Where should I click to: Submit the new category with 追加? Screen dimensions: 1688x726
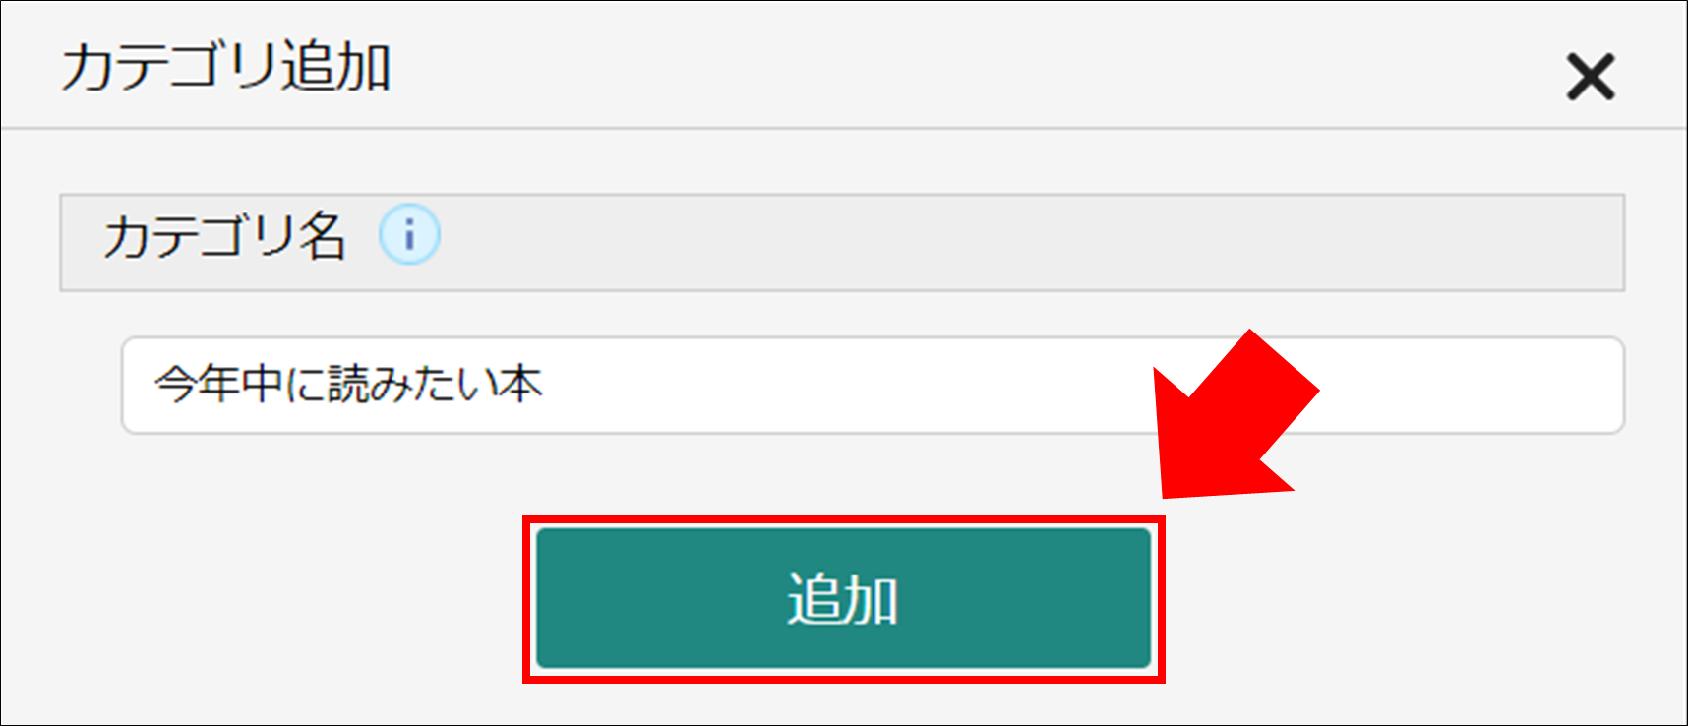pos(843,598)
